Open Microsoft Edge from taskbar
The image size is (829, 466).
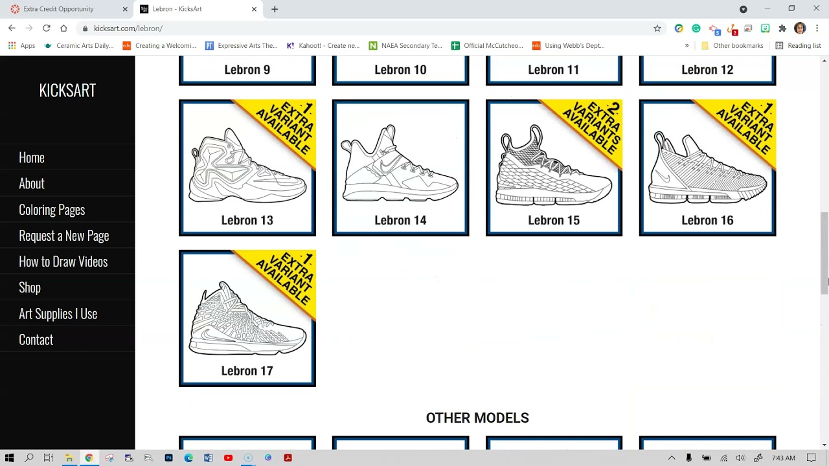188,458
